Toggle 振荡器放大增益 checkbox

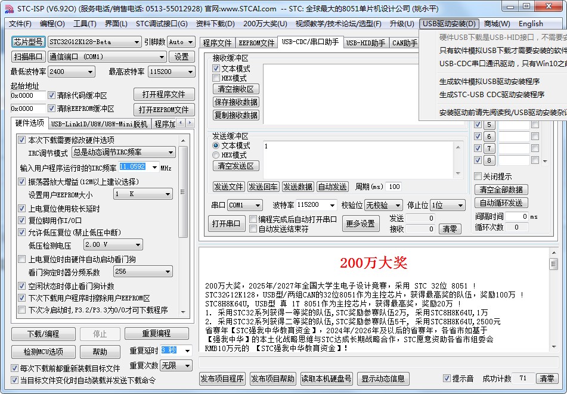(21, 181)
